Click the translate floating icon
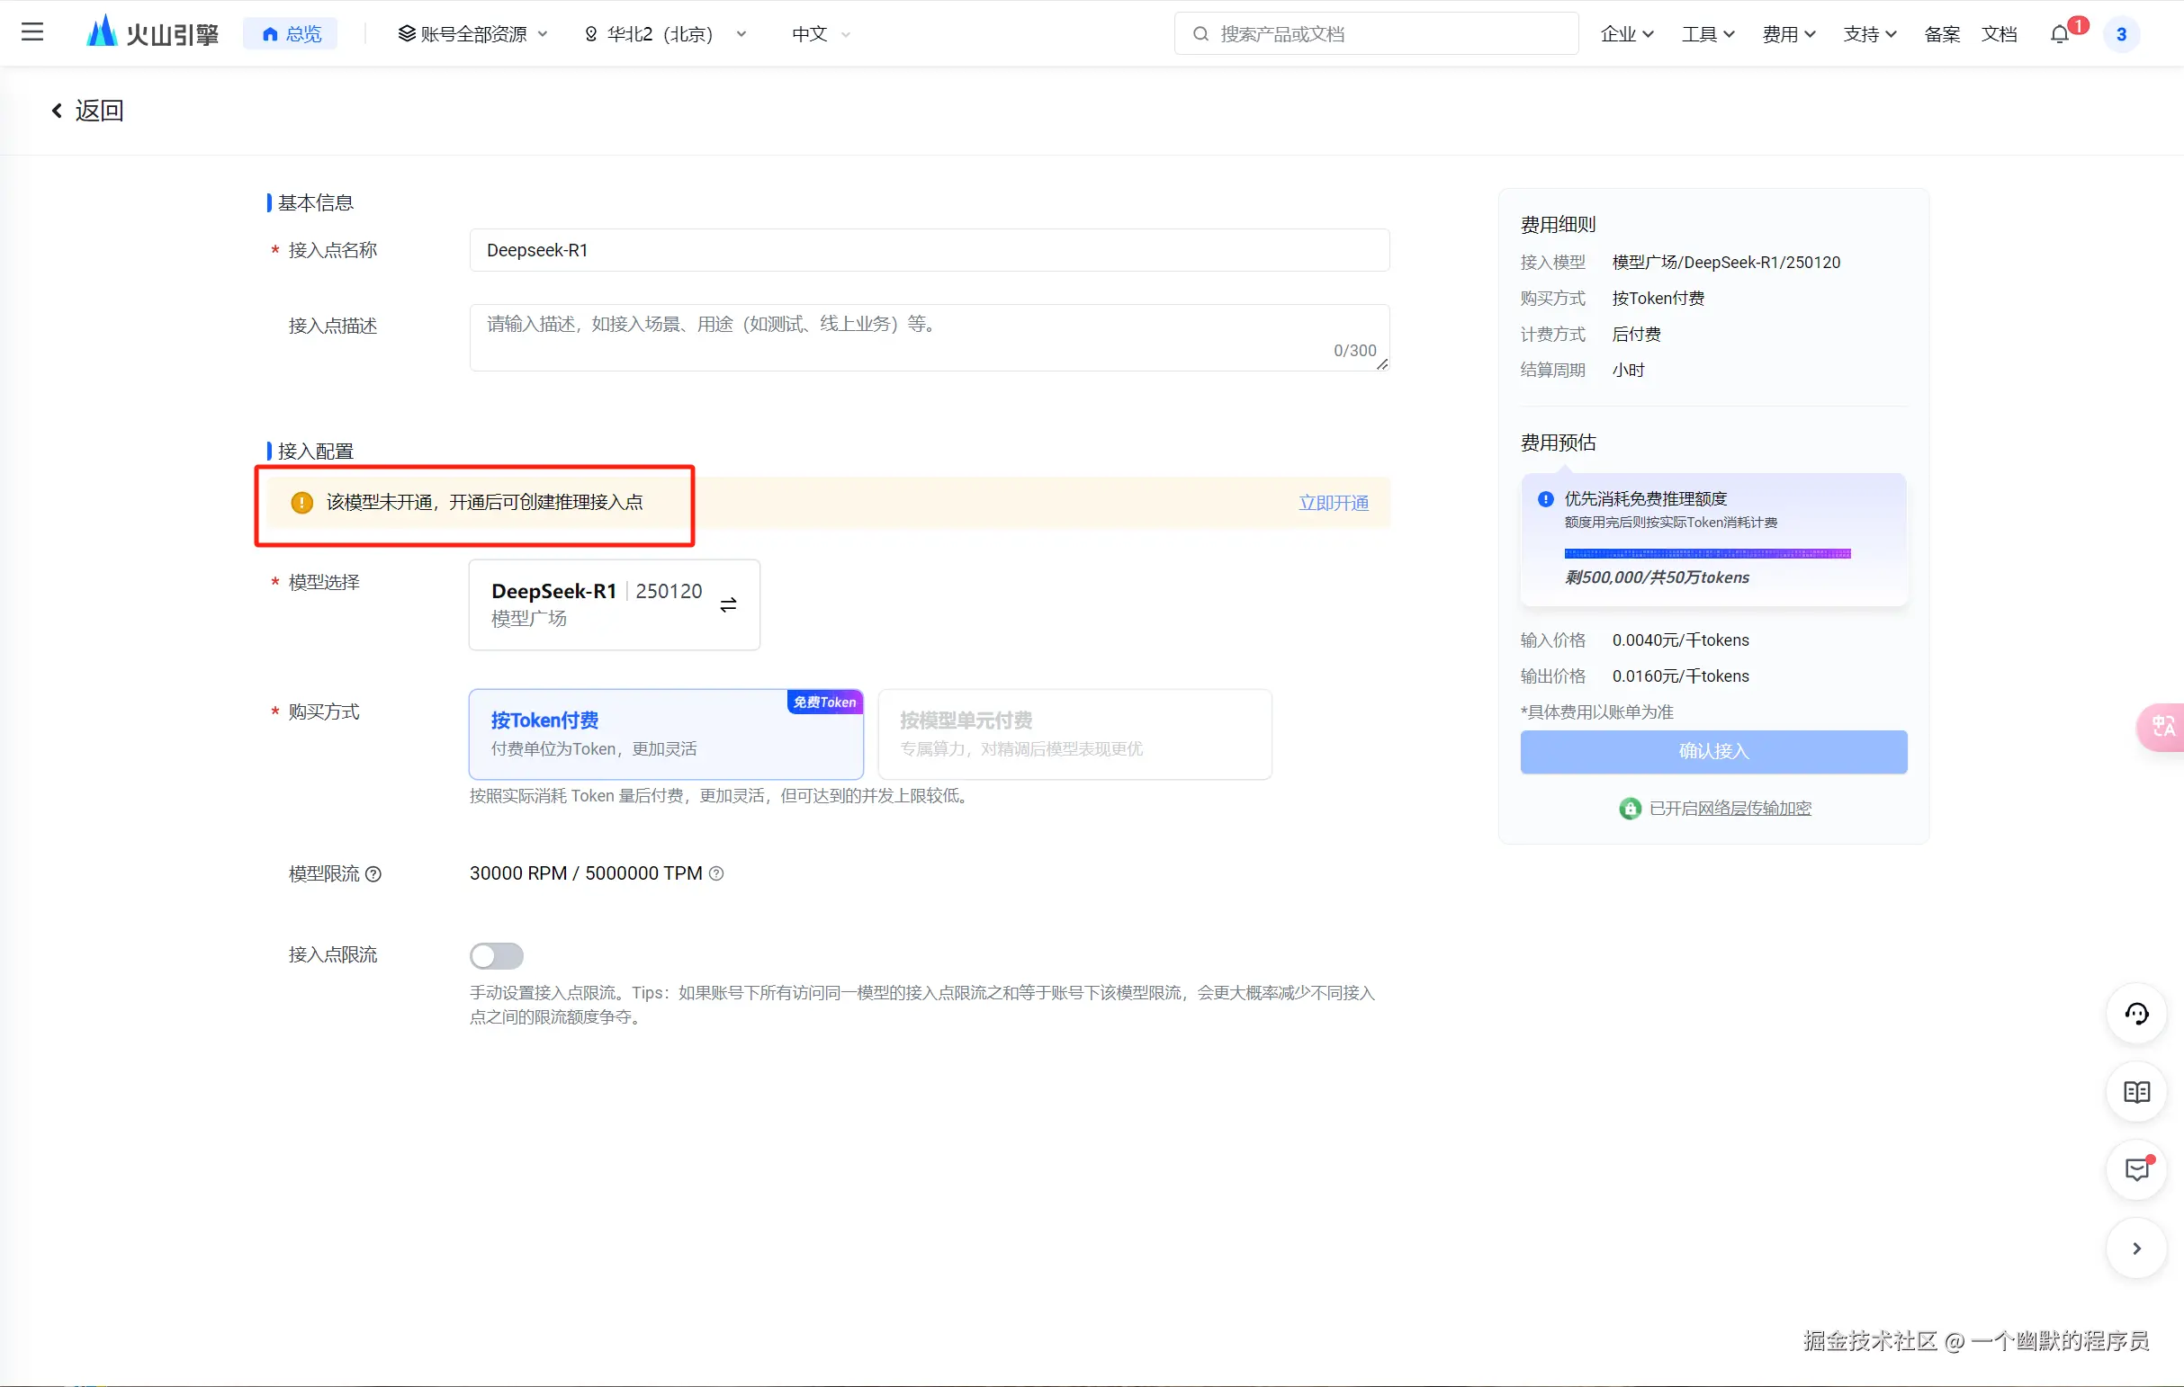The width and height of the screenshot is (2184, 1387). [x=2163, y=727]
